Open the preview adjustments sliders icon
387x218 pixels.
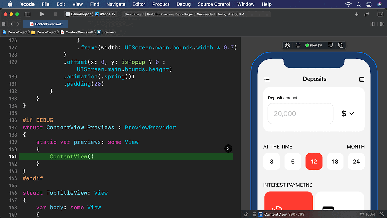[254, 214]
